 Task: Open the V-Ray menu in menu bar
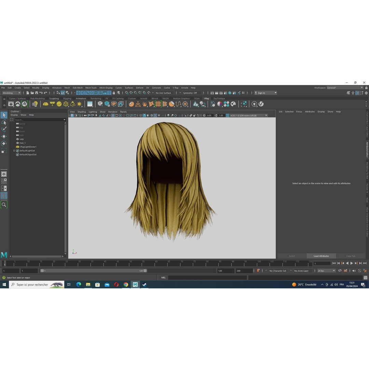176,88
